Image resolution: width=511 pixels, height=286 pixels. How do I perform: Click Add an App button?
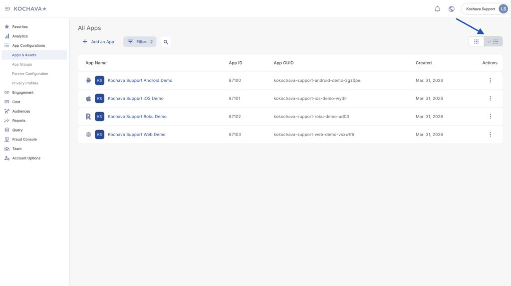click(98, 42)
